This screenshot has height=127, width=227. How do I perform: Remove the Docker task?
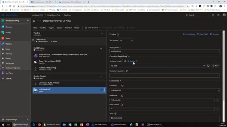(x=214, y=34)
